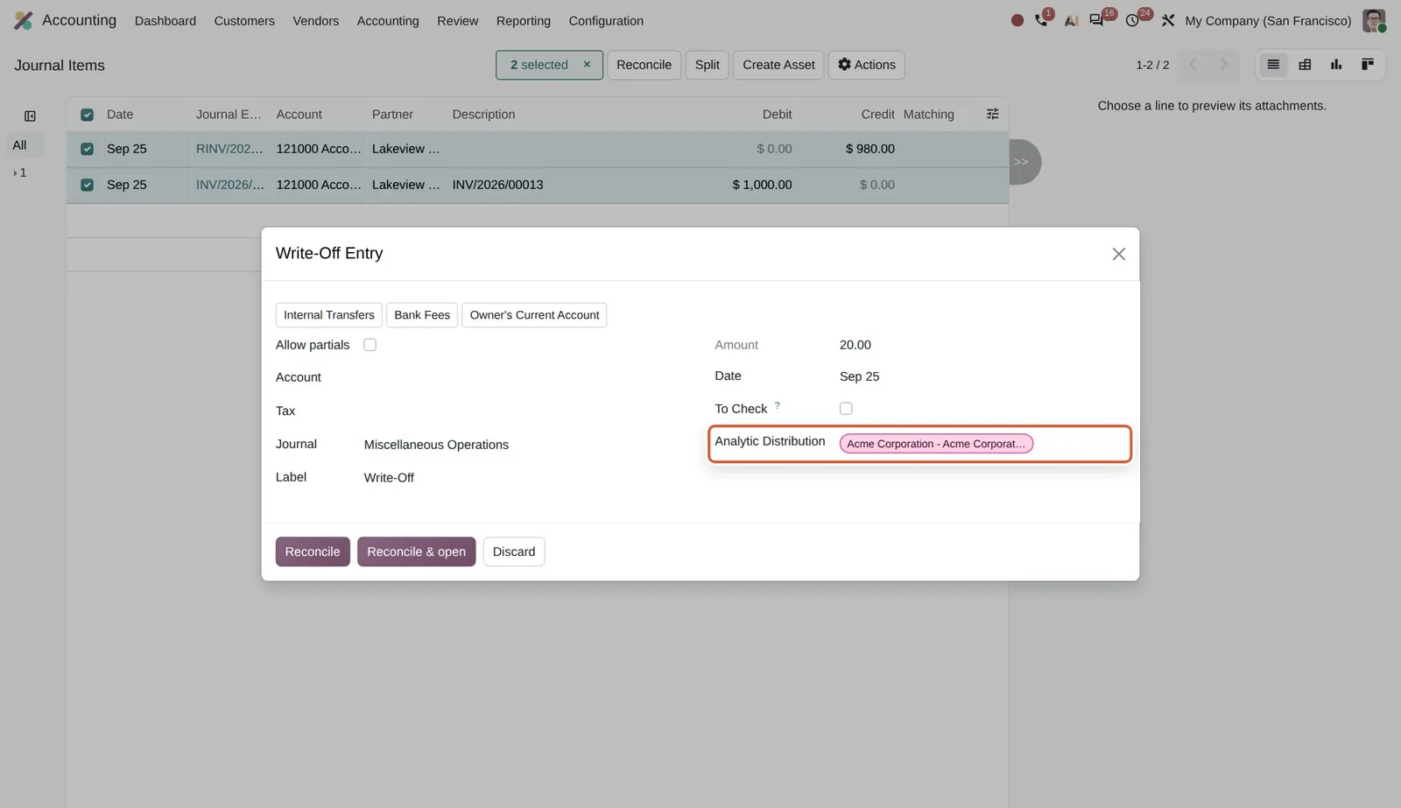The width and height of the screenshot is (1401, 808).
Task: Switch to list view
Action: click(1273, 64)
